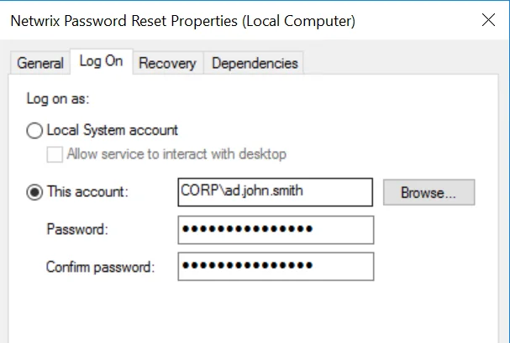Click the masked dots inside the Password box

248,229
